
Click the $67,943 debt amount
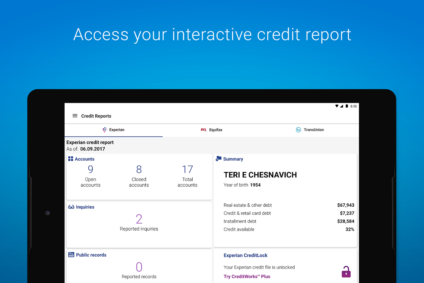(346, 205)
